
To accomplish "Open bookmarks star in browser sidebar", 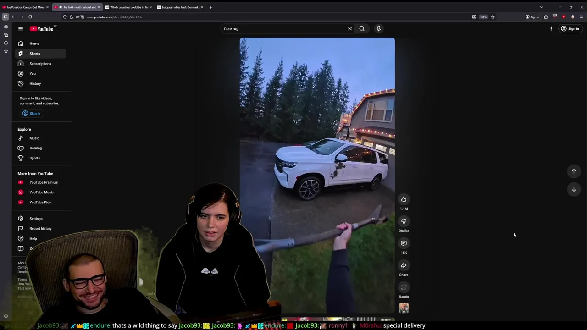I will coord(6,51).
